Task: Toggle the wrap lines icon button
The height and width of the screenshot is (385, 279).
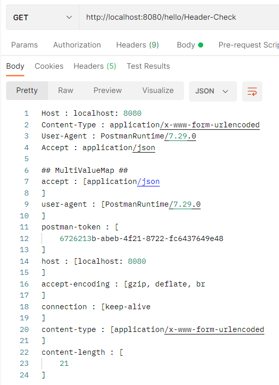Action: (252, 91)
